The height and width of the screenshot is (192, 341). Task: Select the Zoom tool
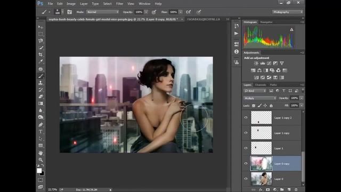click(x=40, y=160)
